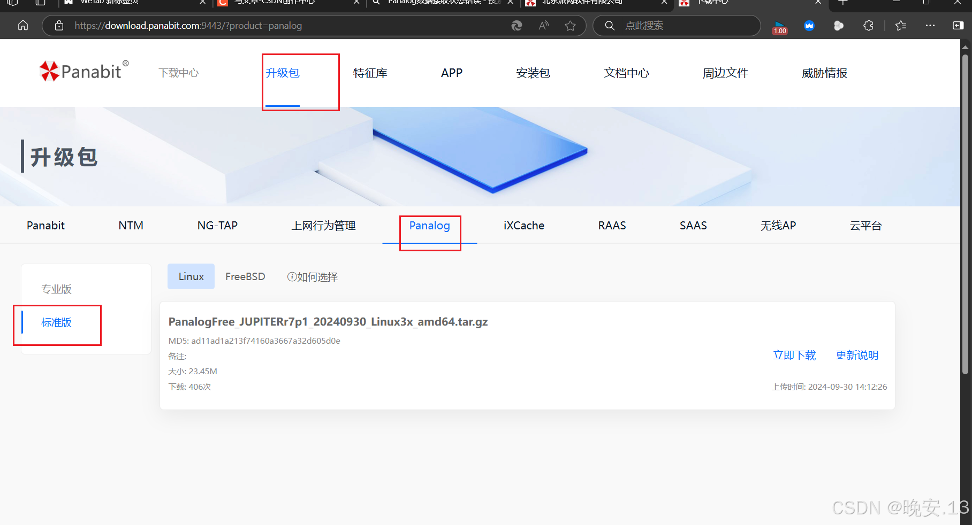Viewport: 972px width, 525px height.
Task: Click upload time 2024-09-30 14:12:26
Action: click(x=847, y=387)
